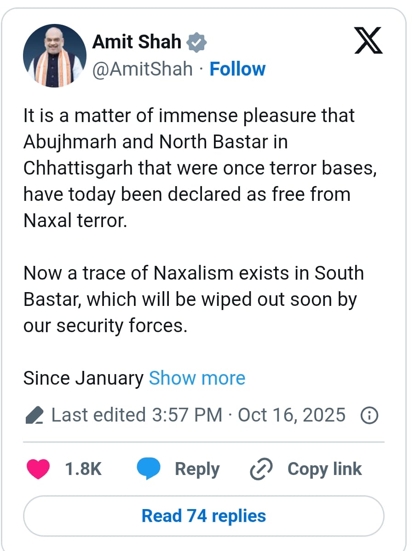
Task: Expand the post with Show more
Action: (x=197, y=378)
